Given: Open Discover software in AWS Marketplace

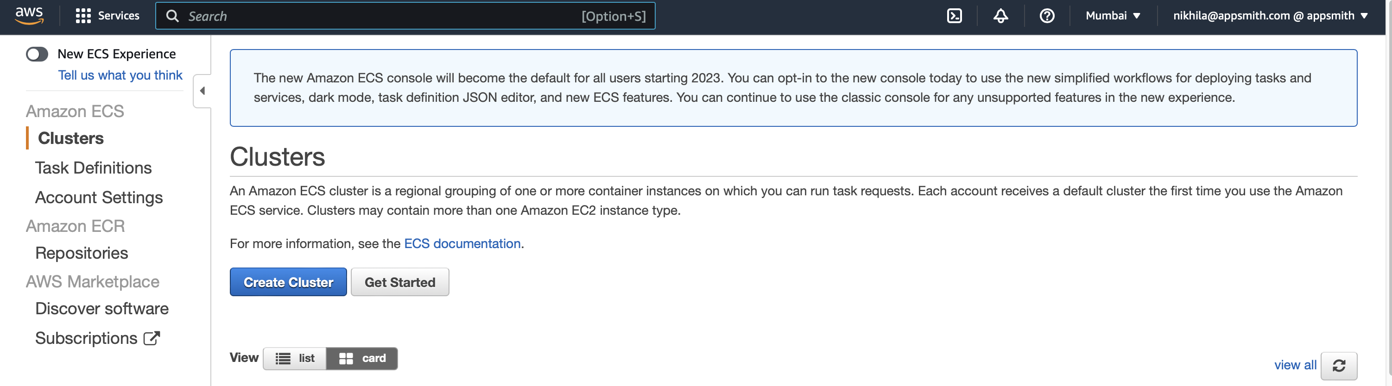Looking at the screenshot, I should point(101,309).
